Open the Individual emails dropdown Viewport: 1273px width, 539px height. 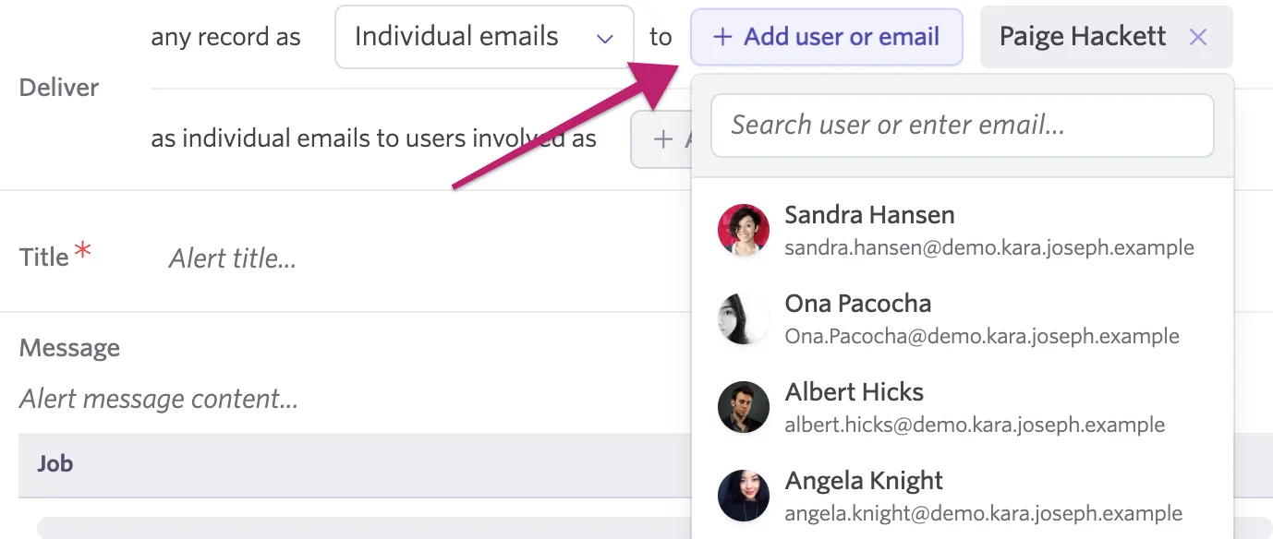484,37
